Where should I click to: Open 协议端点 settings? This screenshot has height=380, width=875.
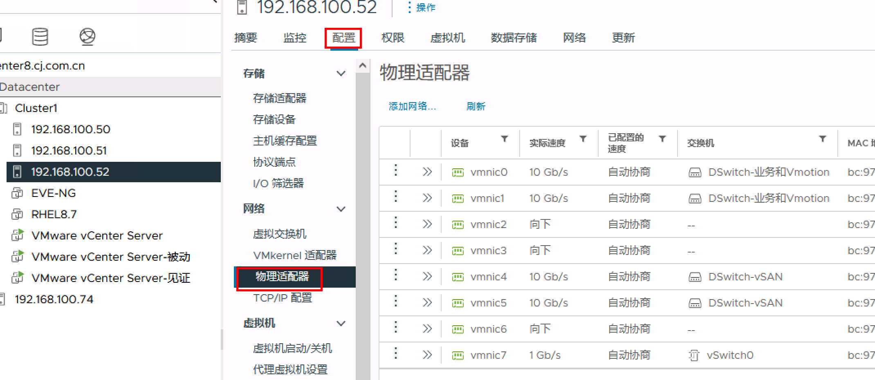point(274,162)
